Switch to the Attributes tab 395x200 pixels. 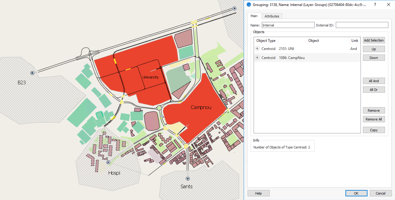[x=272, y=16]
